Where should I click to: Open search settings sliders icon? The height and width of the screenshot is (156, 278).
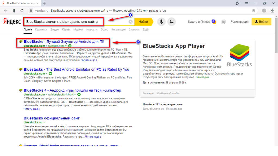(x=172, y=22)
